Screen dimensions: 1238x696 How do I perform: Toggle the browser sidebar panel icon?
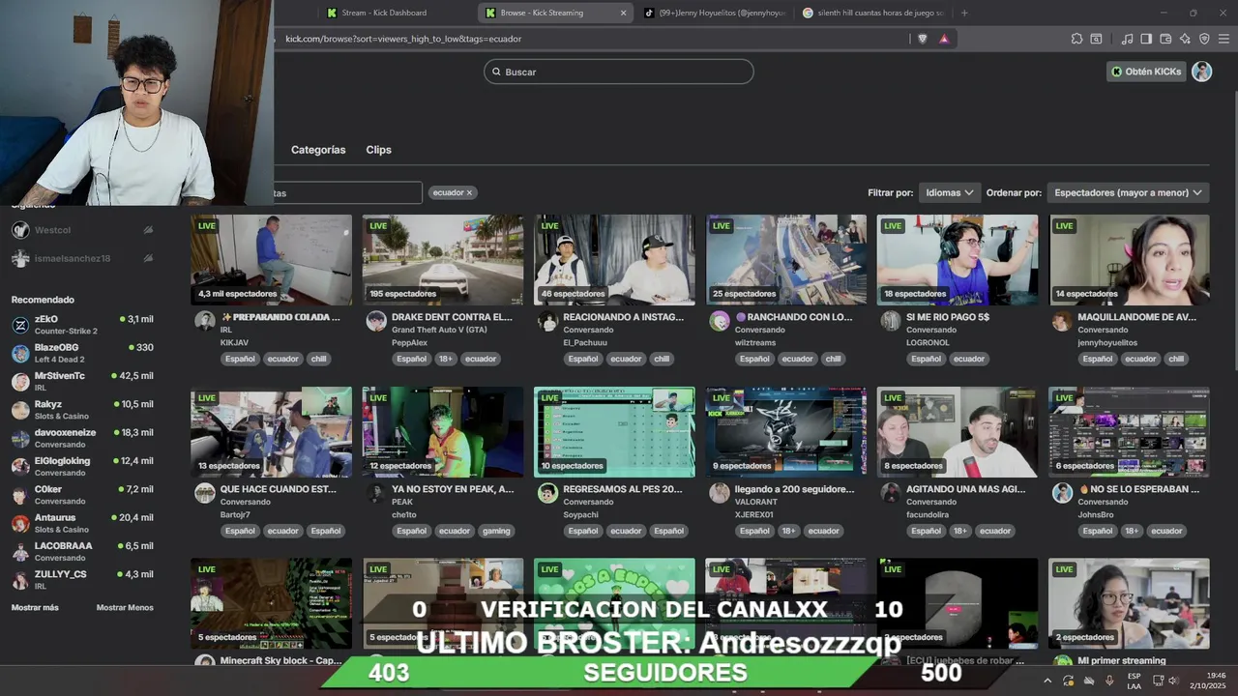1146,39
